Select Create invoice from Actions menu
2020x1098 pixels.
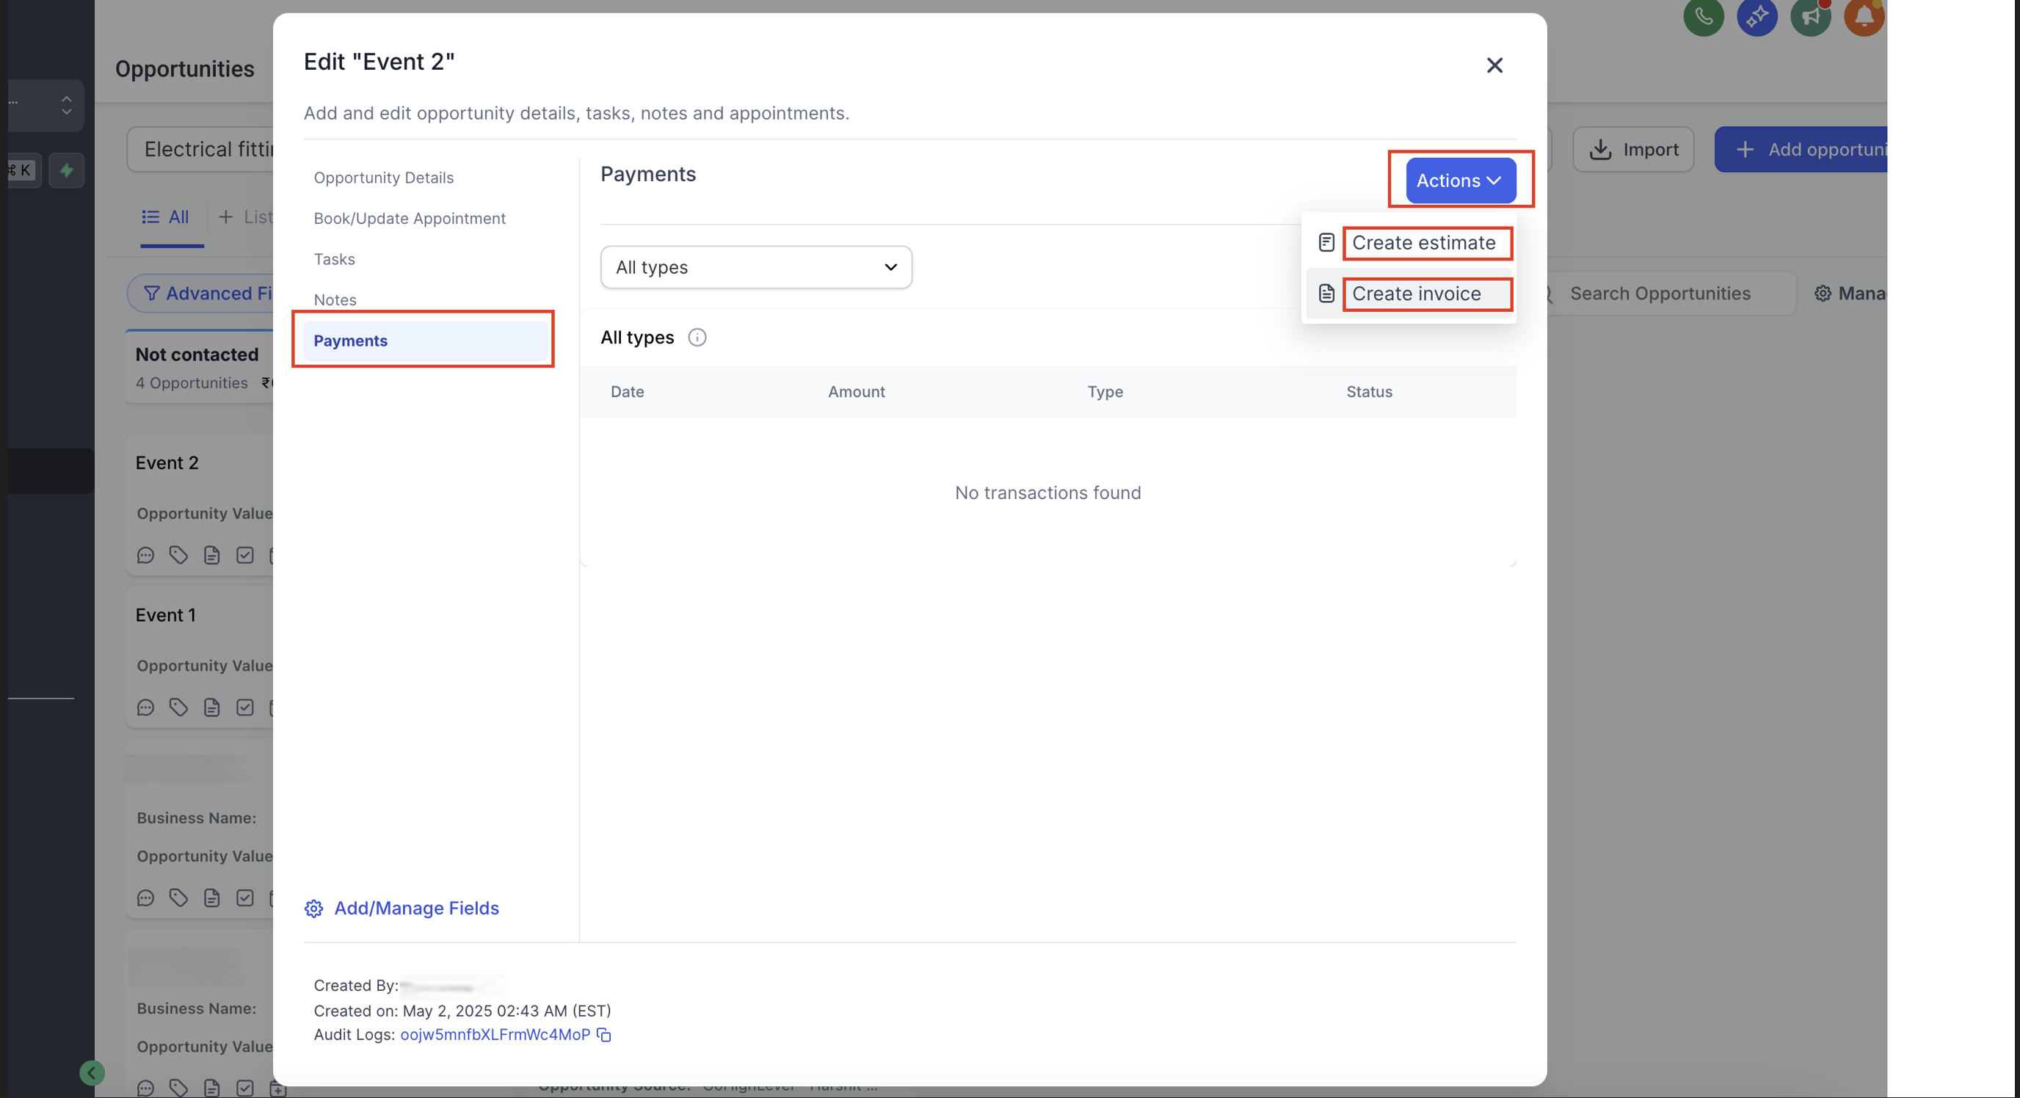pos(1415,294)
